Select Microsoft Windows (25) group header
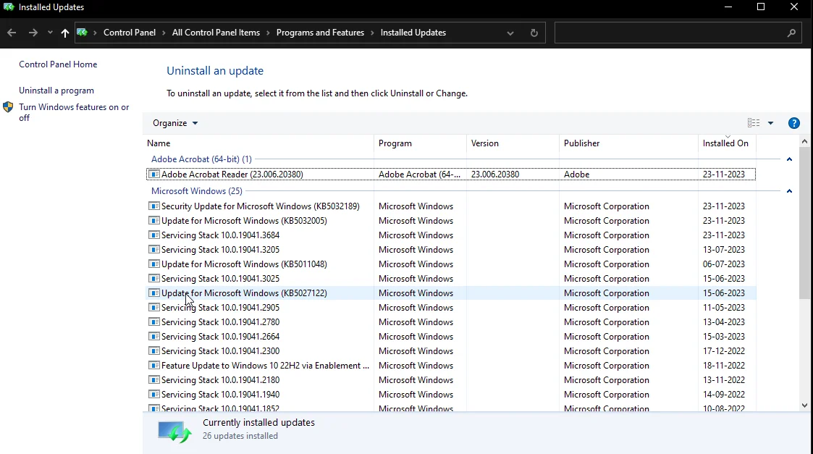 [x=196, y=191]
